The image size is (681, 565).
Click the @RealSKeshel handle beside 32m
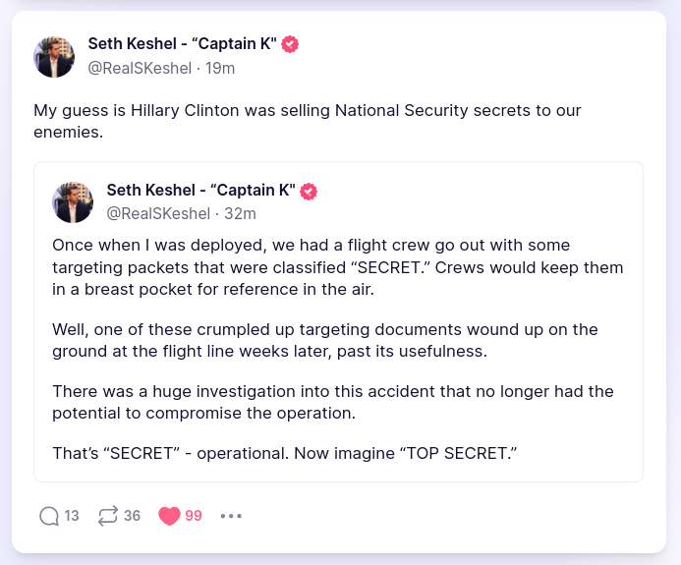pyautogui.click(x=158, y=213)
